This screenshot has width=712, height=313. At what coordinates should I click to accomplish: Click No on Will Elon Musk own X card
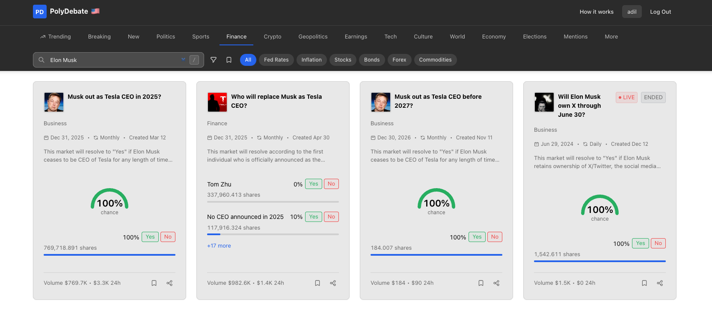tap(658, 243)
